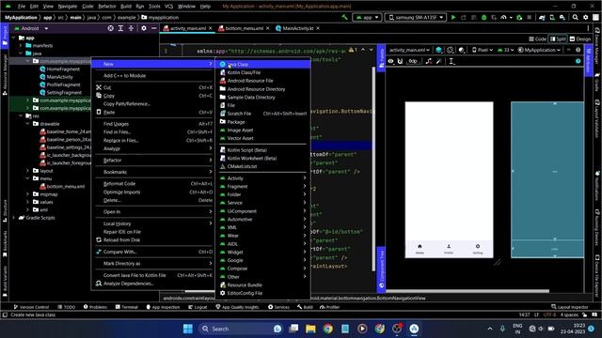This screenshot has width=602, height=338.
Task: Expand the Refactor submenu
Action: [153, 161]
